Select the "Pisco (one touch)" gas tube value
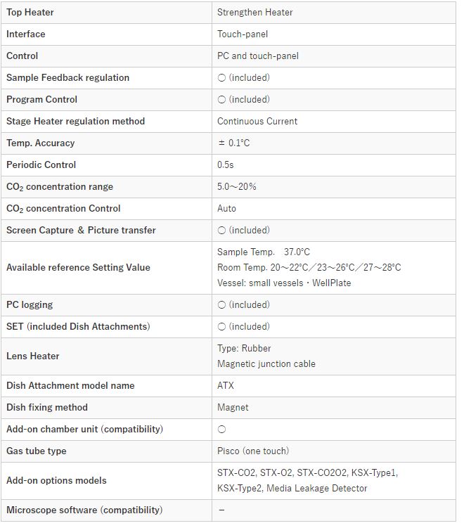464x528 pixels. [252, 451]
